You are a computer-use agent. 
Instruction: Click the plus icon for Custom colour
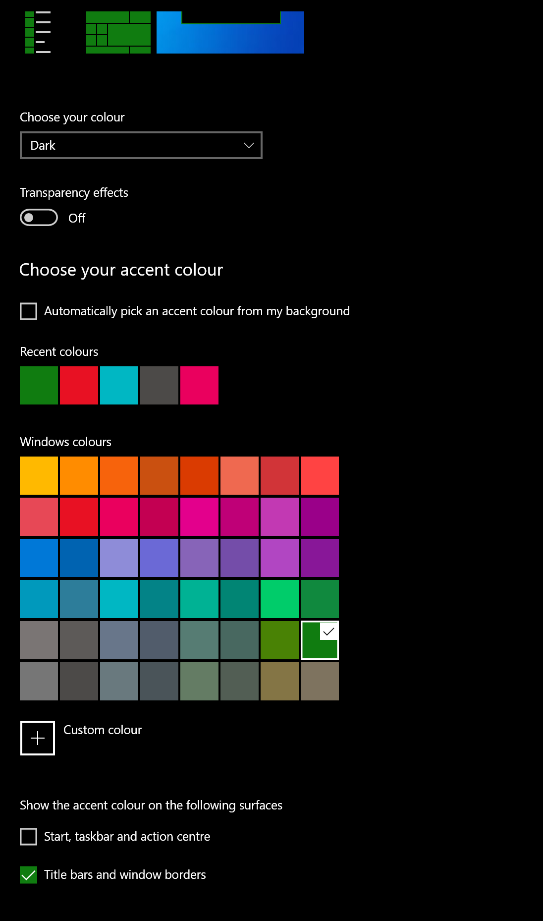[38, 738]
